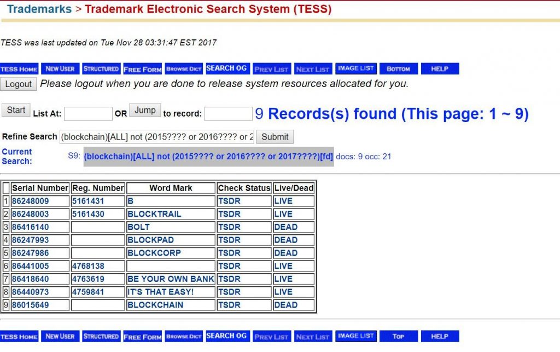This screenshot has height=352, width=560.
Task: Open the S9 current search query link
Action: click(x=208, y=157)
